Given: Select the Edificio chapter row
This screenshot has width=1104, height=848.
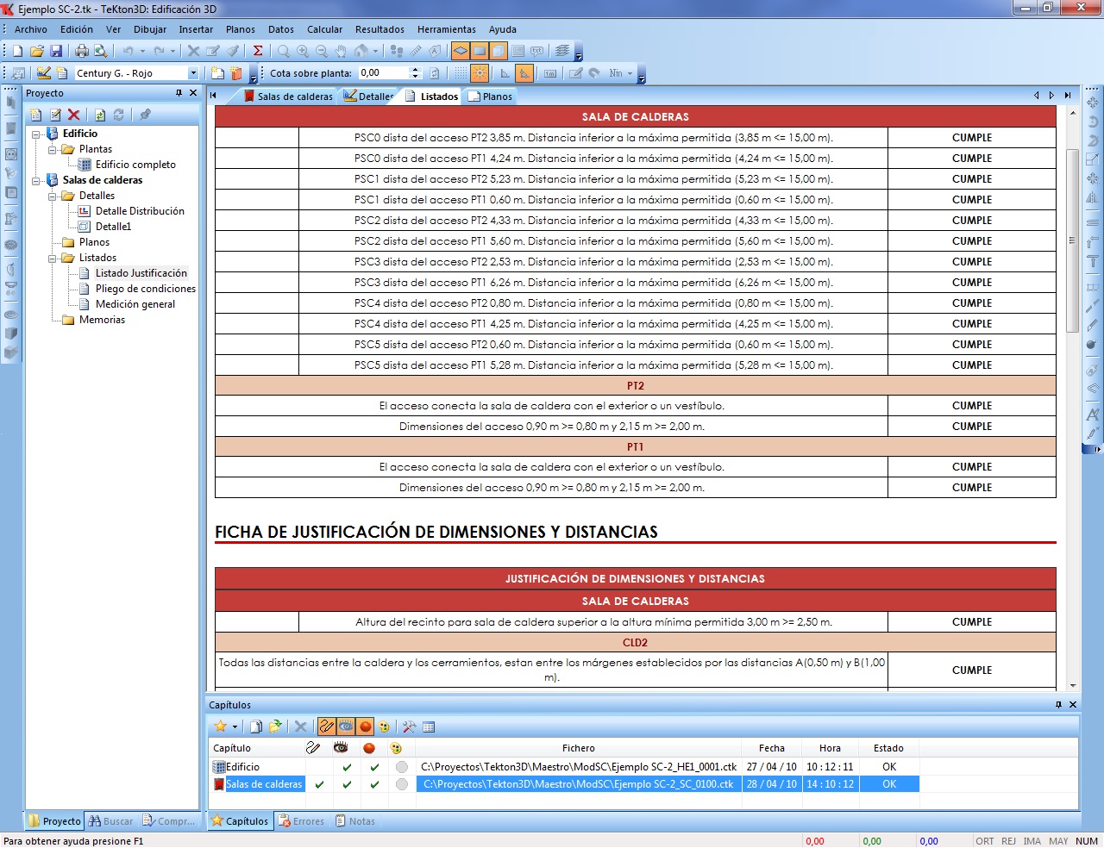Looking at the screenshot, I should tap(565, 767).
